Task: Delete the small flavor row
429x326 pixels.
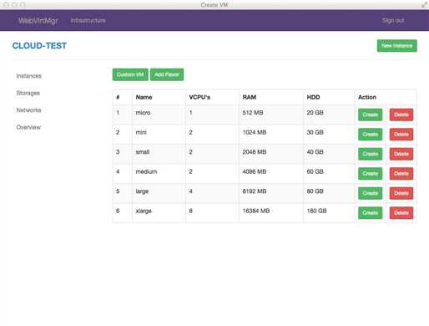Action: [401, 154]
